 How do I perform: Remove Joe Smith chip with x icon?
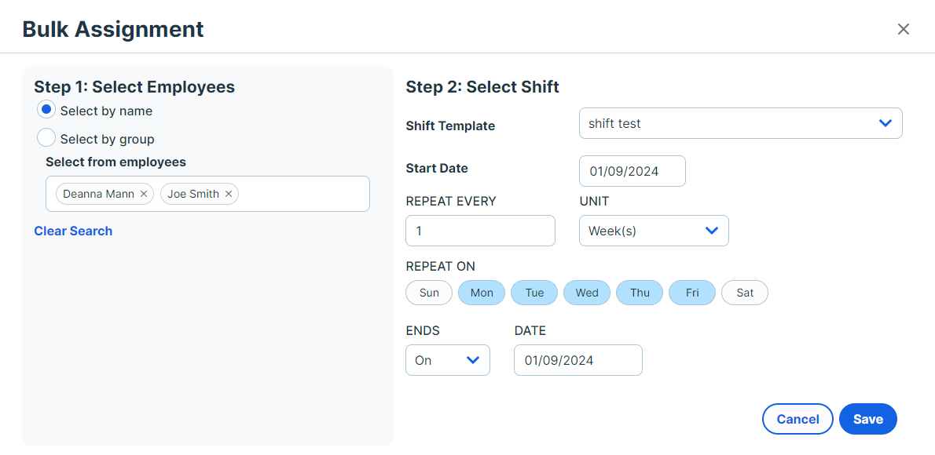228,194
